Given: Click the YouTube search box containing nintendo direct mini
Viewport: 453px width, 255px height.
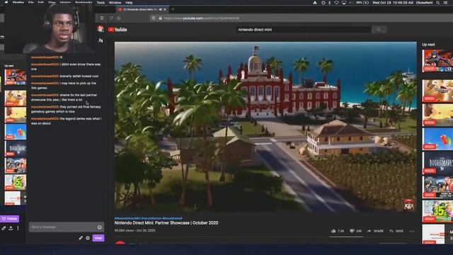Looking at the screenshot, I should (304, 30).
